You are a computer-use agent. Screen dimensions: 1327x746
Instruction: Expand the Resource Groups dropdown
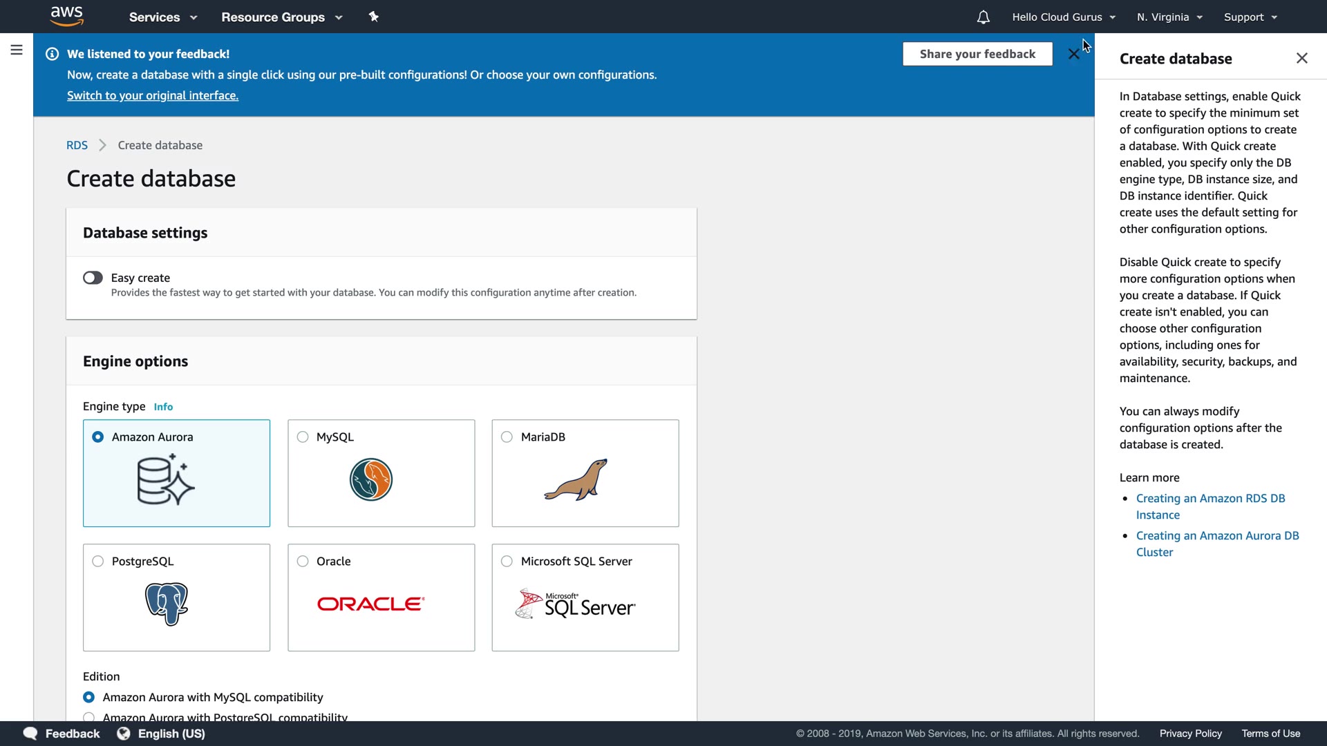click(x=281, y=17)
